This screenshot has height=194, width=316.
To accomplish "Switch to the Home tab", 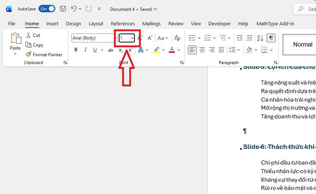I will click(32, 24).
